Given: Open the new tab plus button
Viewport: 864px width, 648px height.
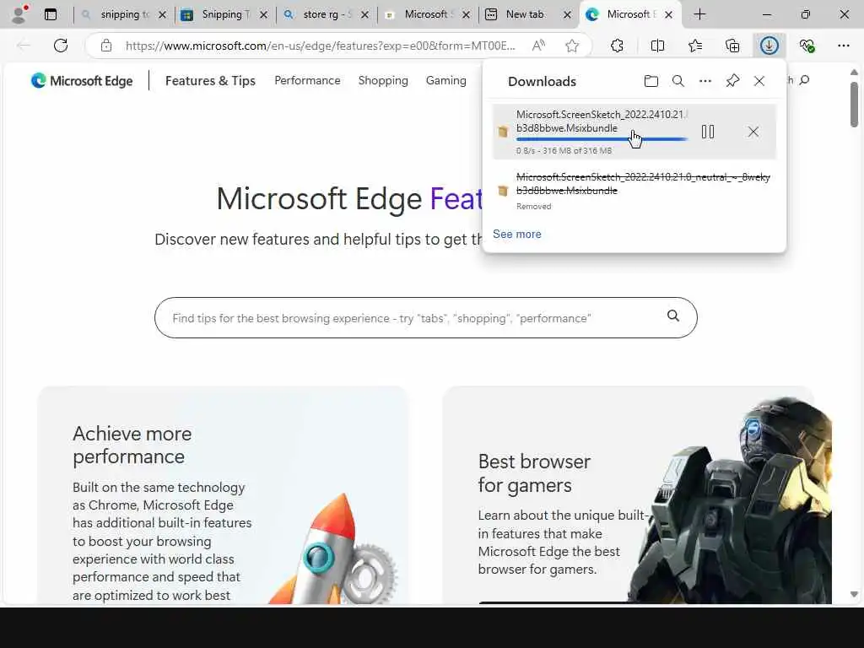Looking at the screenshot, I should click(699, 14).
